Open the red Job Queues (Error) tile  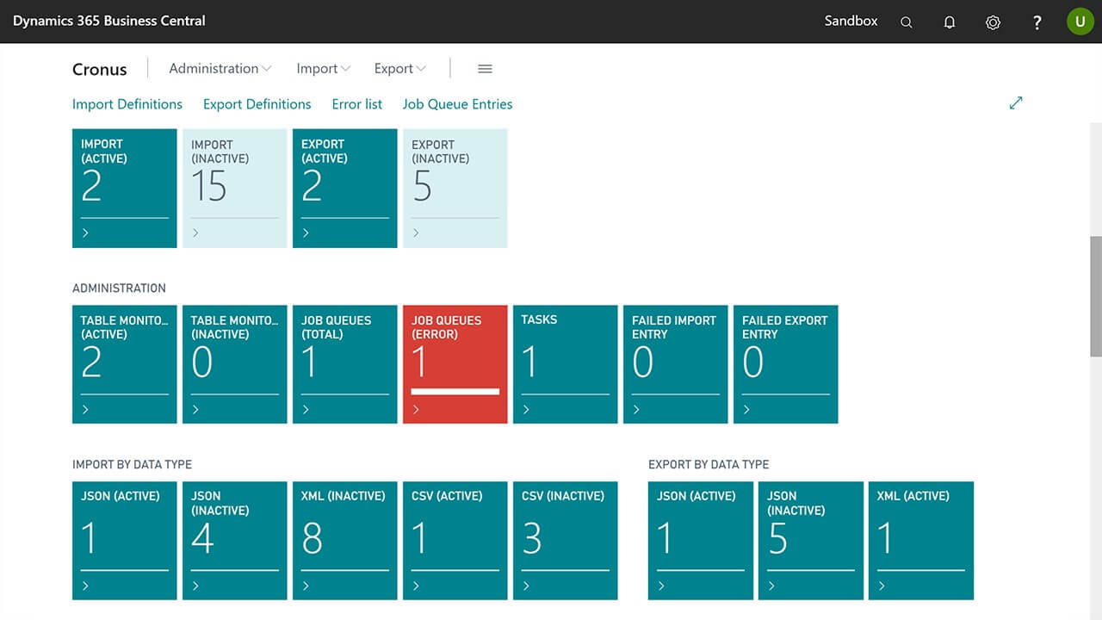click(455, 364)
